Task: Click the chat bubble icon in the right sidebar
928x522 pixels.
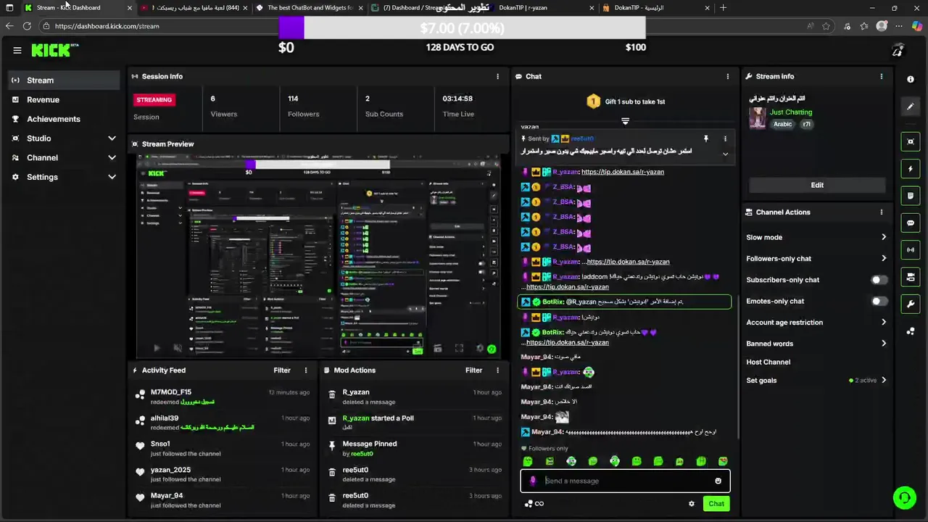Action: coord(911,223)
